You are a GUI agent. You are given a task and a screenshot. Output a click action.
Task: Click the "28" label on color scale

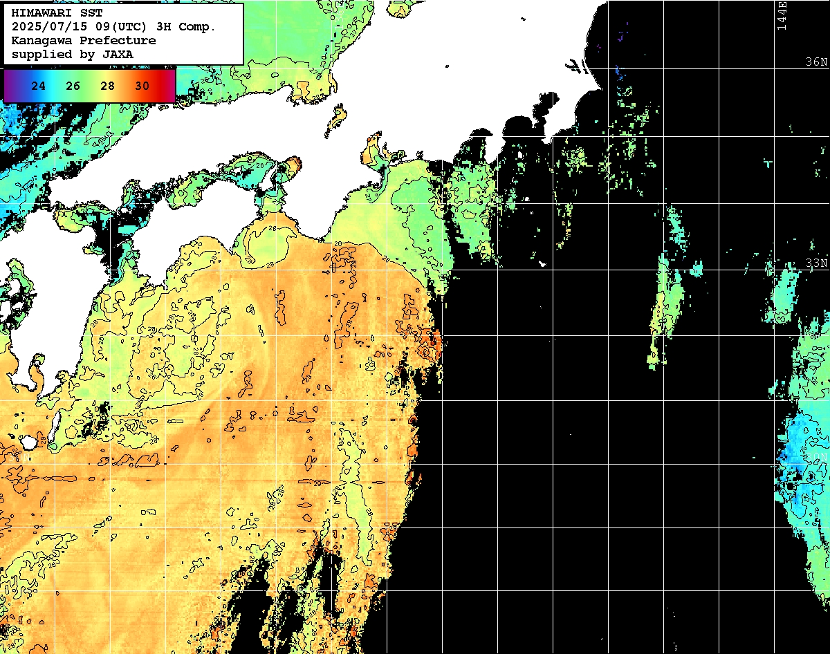108,86
